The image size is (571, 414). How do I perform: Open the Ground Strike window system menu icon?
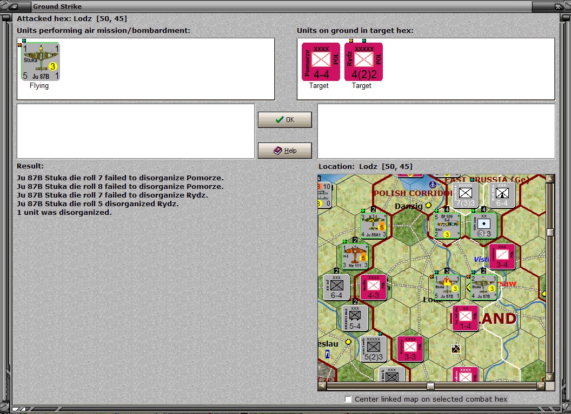(13, 6)
